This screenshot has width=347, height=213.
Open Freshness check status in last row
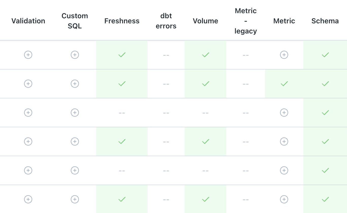122,199
